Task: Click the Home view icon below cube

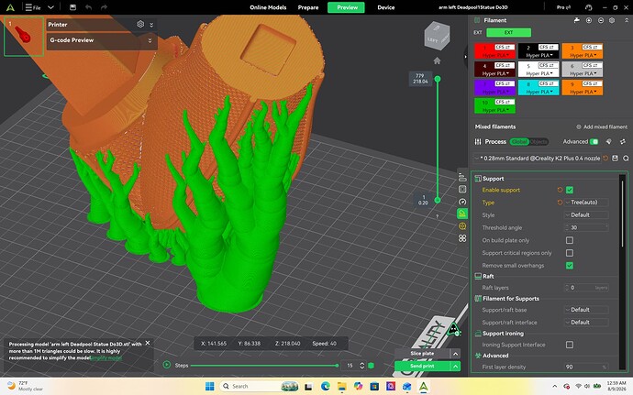Action: coord(437,60)
